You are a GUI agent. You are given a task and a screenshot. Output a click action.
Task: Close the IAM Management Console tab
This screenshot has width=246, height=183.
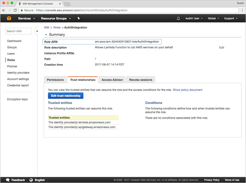pos(60,4)
